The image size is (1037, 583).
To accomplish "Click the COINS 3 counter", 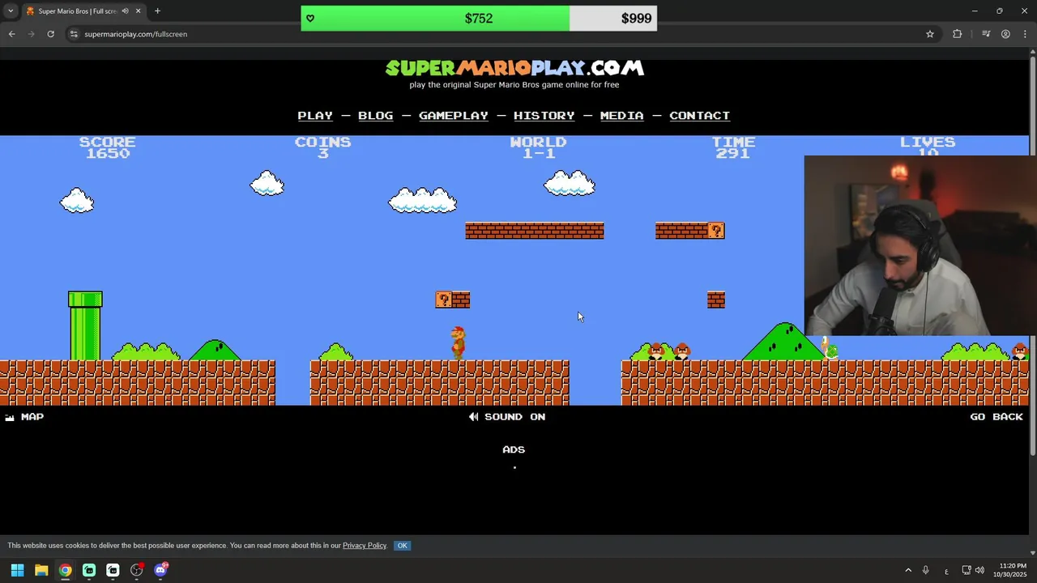I will point(322,147).
